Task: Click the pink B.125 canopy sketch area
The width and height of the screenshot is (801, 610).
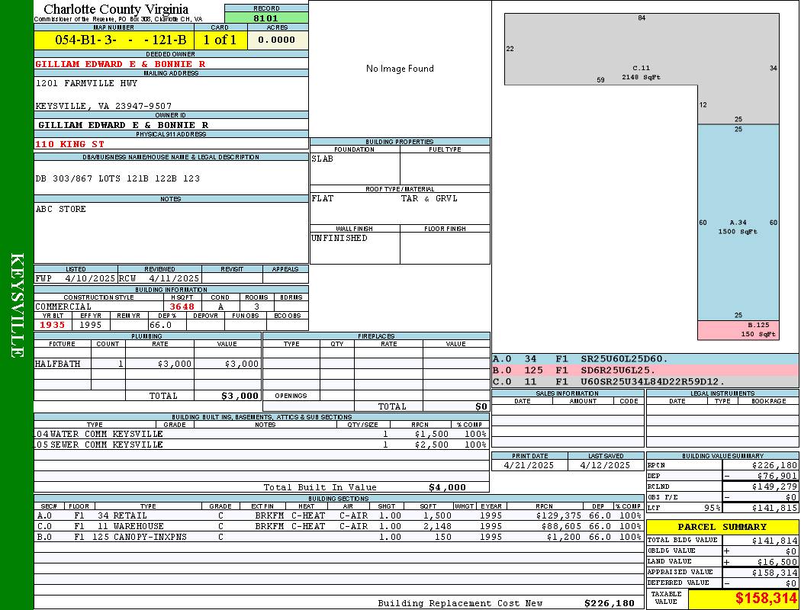Action: [x=738, y=329]
